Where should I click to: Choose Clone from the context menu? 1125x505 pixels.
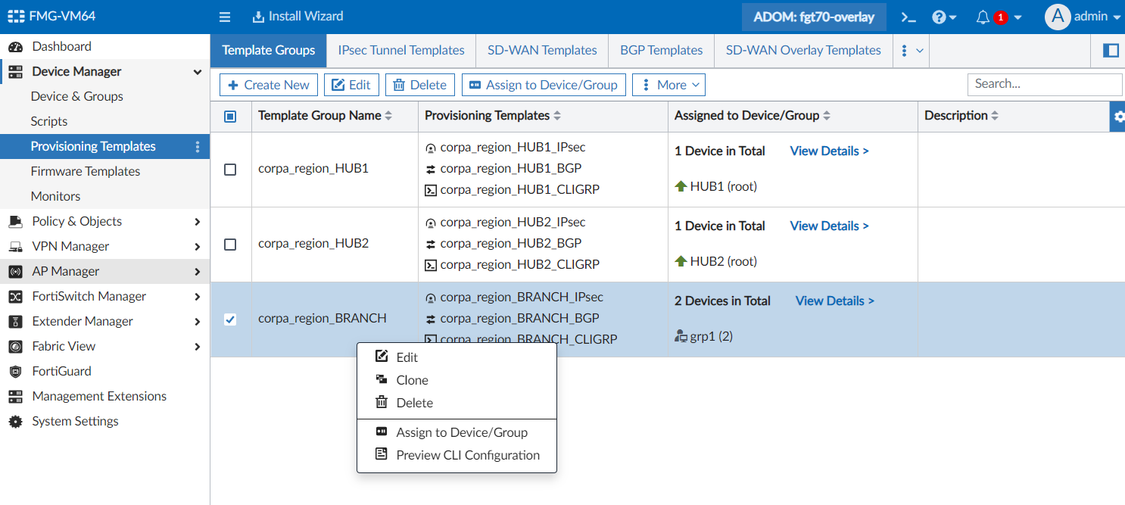point(412,380)
